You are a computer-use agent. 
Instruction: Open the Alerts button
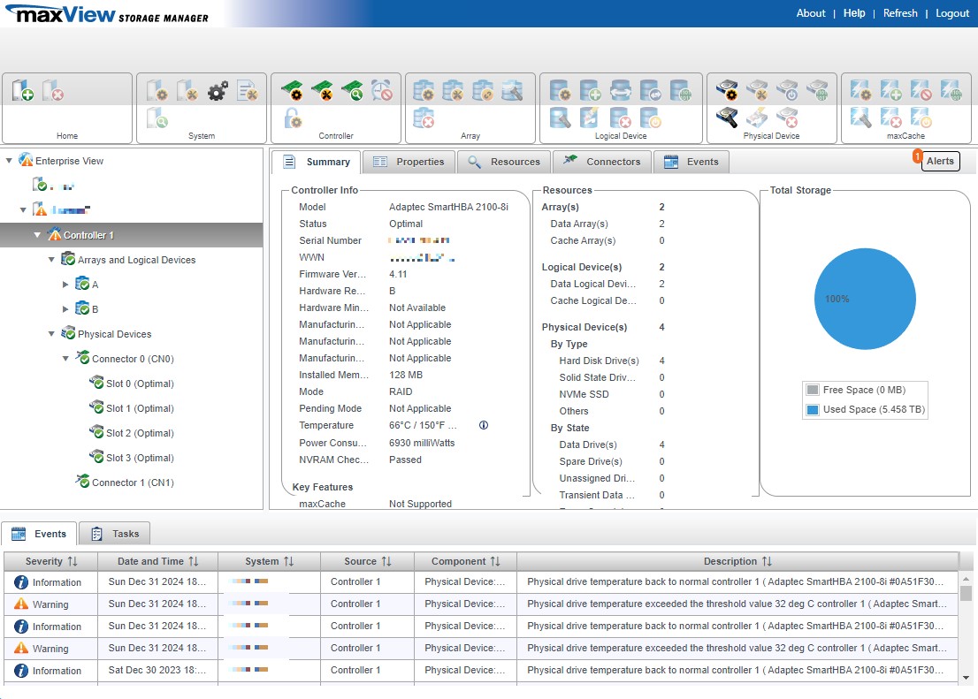click(939, 161)
